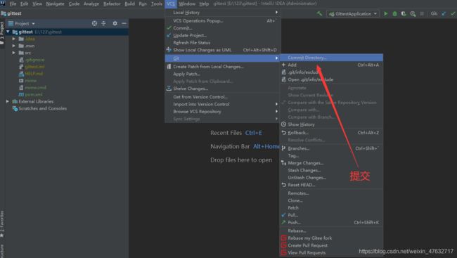Open the File menu
This screenshot has width=457, height=258.
[x=13, y=4]
